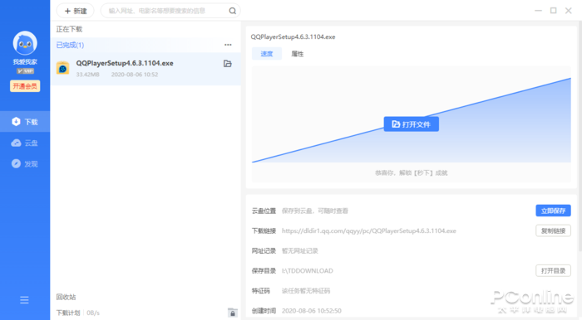
Task: Select the 已完成(1) completed list
Action: click(70, 45)
